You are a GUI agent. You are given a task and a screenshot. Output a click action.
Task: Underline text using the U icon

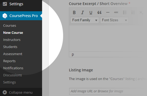coord(91,13)
